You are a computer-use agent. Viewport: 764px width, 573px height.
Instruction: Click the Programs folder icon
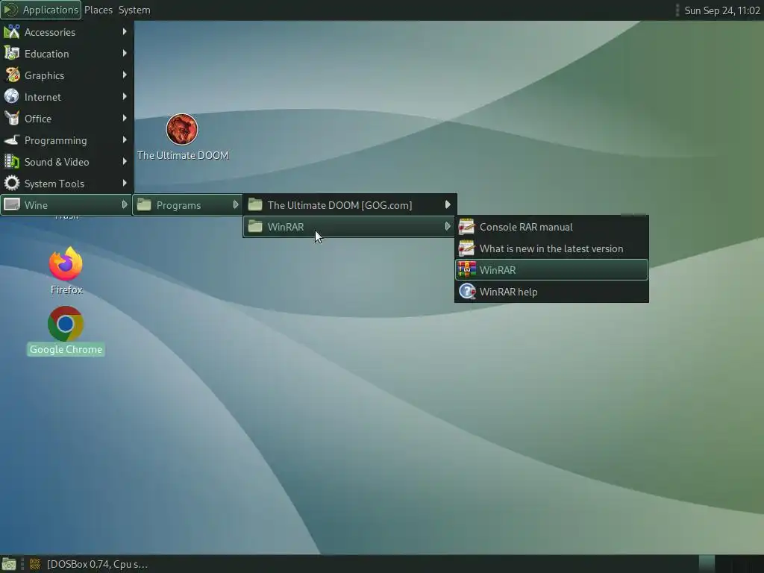tap(144, 204)
